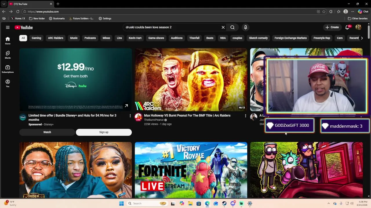Filter by ARC Raiders chip
This screenshot has width=371, height=208.
[x=56, y=38]
